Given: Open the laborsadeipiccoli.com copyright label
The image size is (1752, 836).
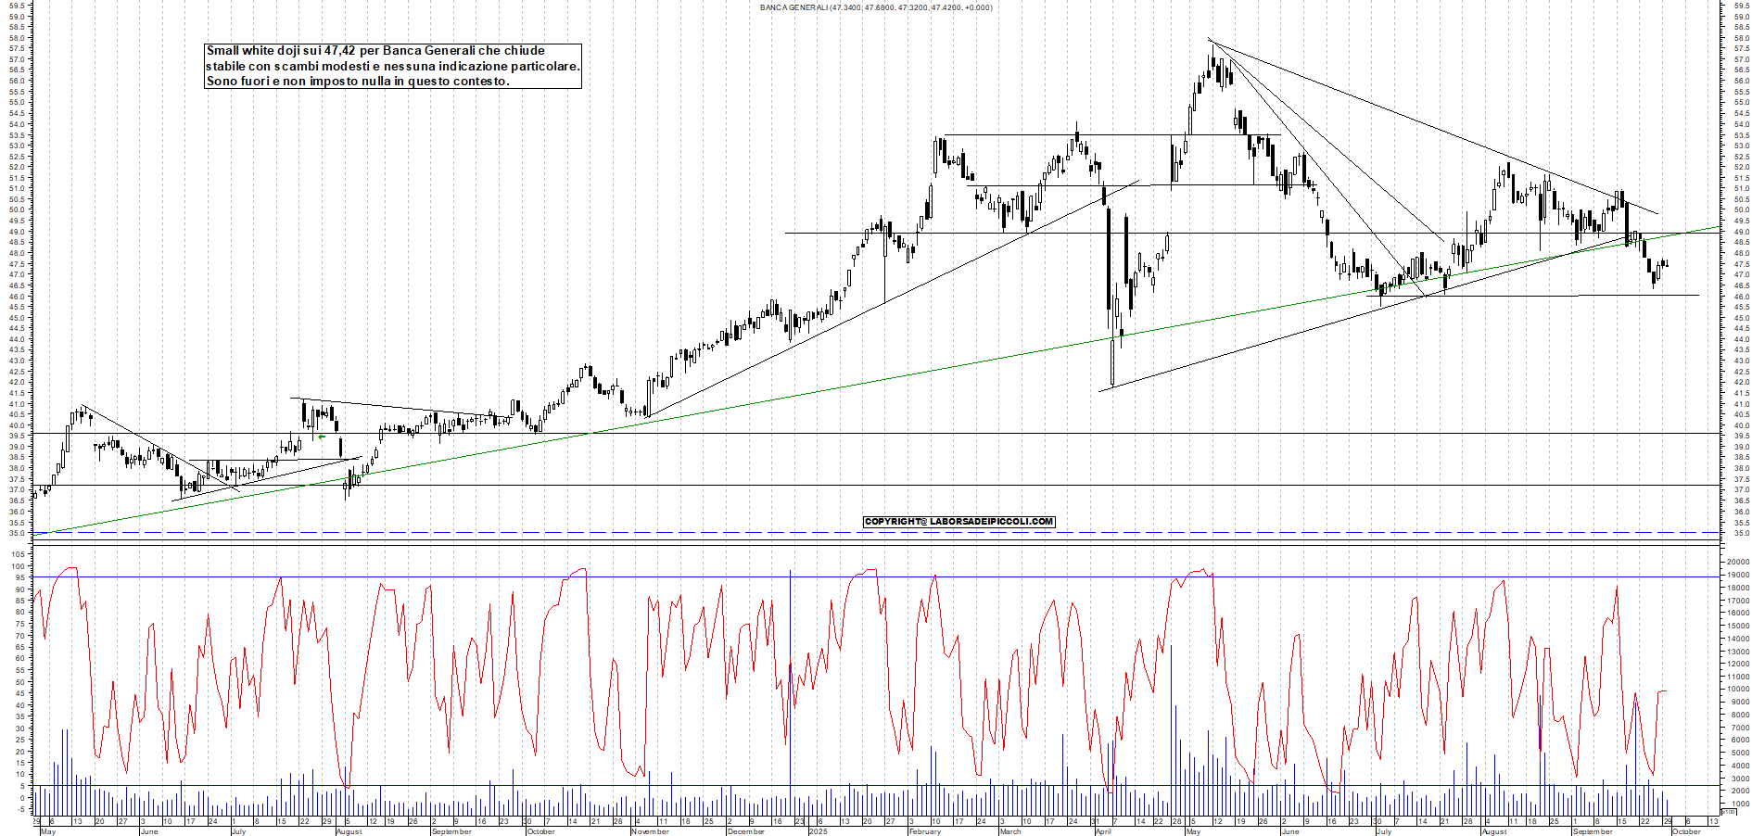Looking at the screenshot, I should point(959,522).
